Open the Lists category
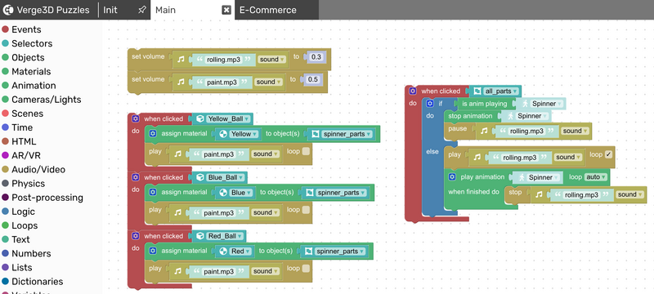 tap(22, 267)
